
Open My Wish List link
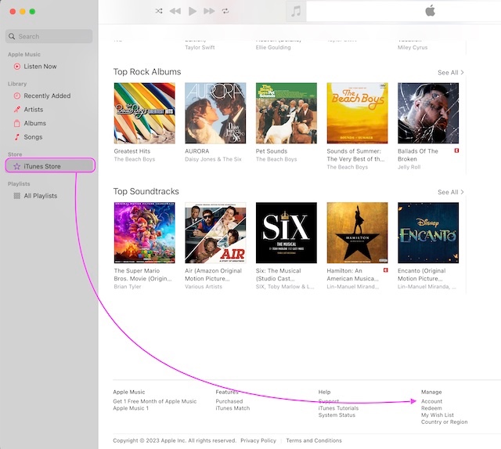pyautogui.click(x=438, y=415)
